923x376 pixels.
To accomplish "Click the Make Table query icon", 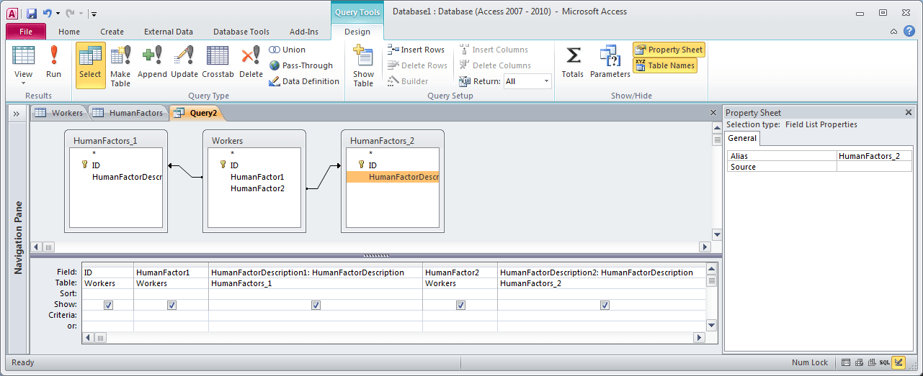I will (x=120, y=56).
